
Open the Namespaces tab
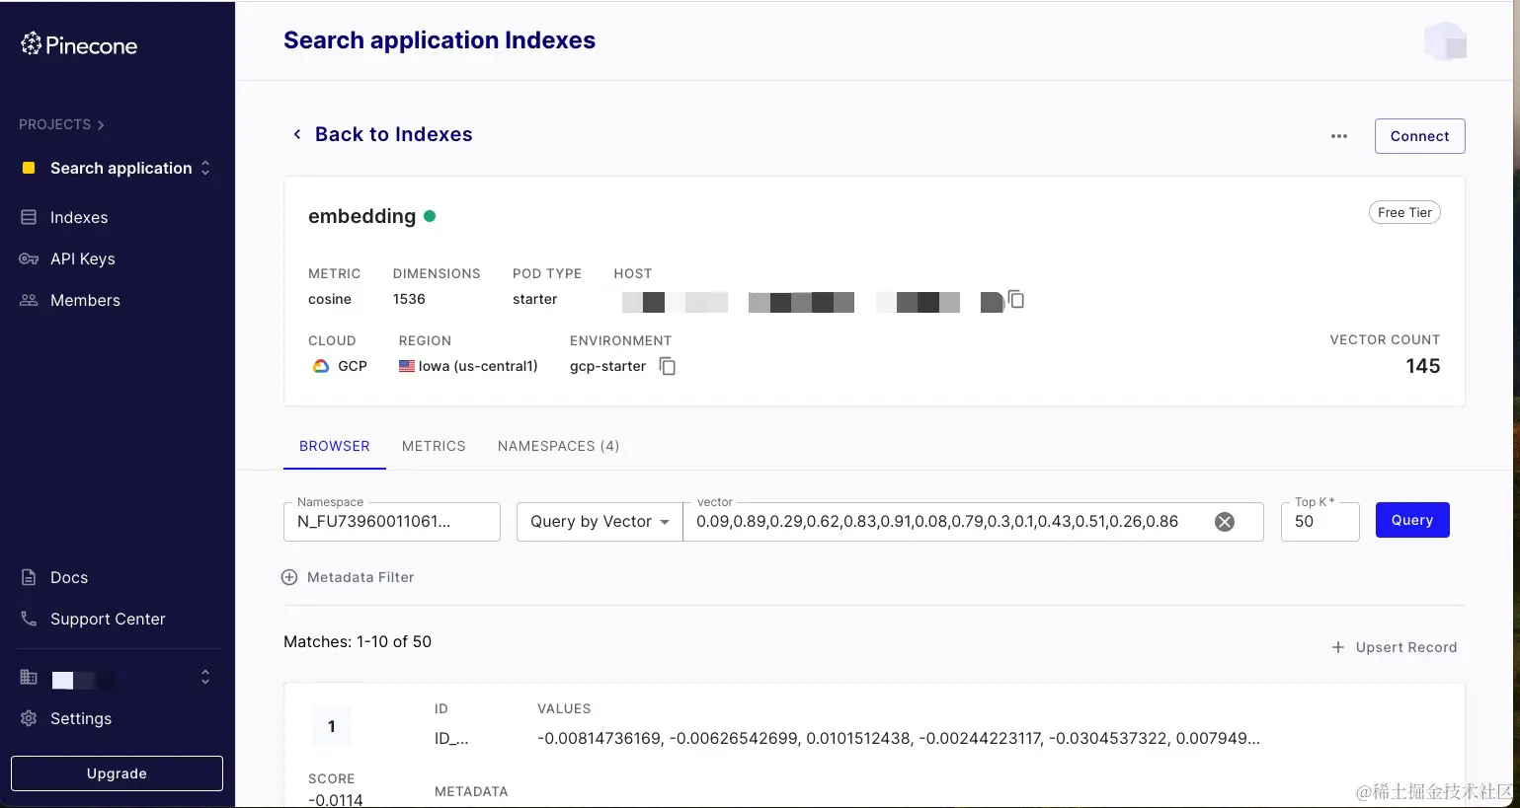tap(558, 446)
